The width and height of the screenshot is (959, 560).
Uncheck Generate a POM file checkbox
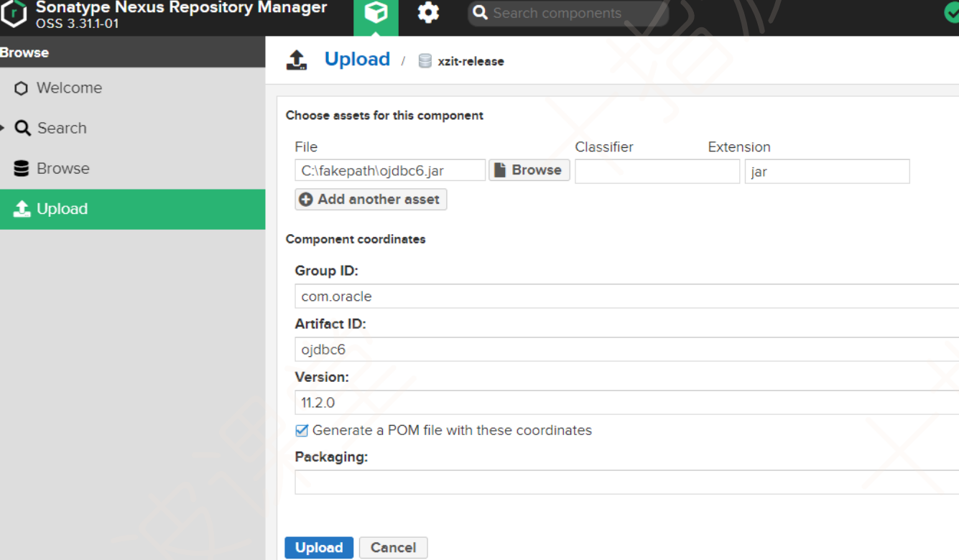302,431
